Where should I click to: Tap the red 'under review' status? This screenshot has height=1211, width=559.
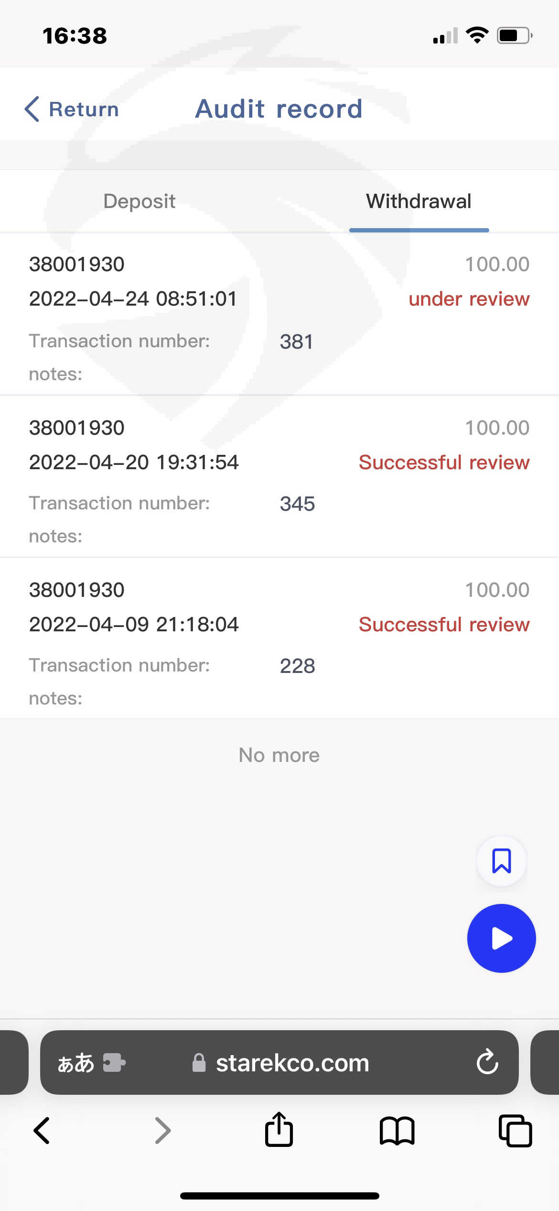[469, 299]
